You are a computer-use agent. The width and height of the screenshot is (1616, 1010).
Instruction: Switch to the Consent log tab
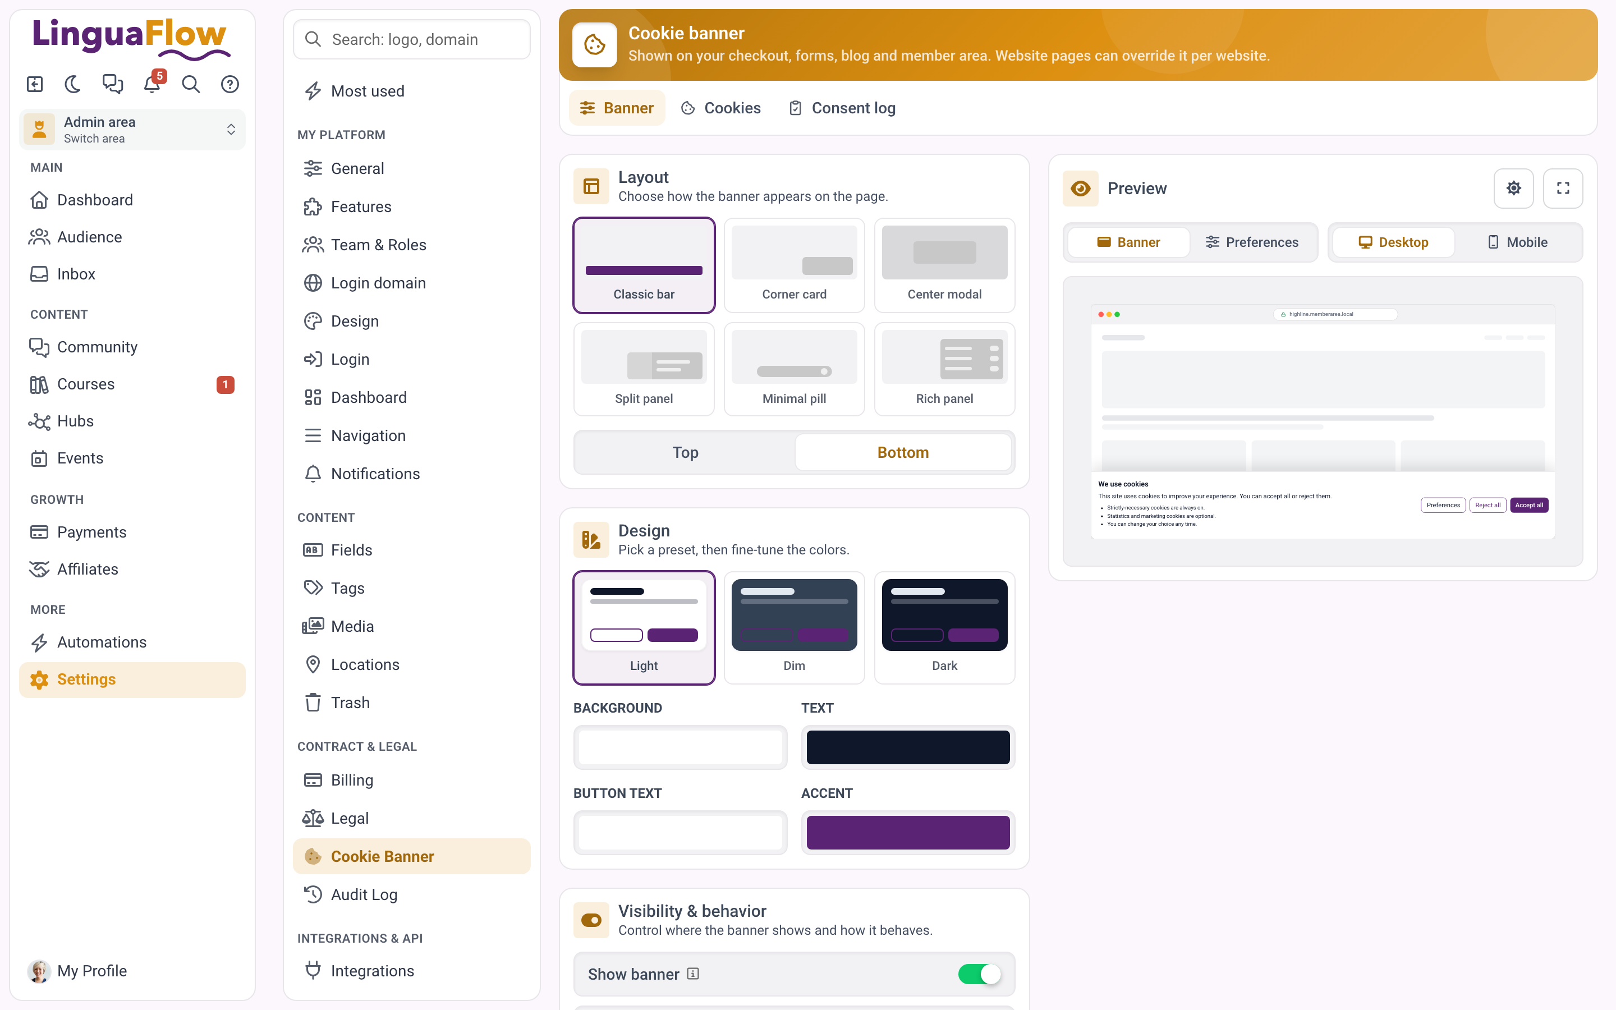tap(842, 108)
